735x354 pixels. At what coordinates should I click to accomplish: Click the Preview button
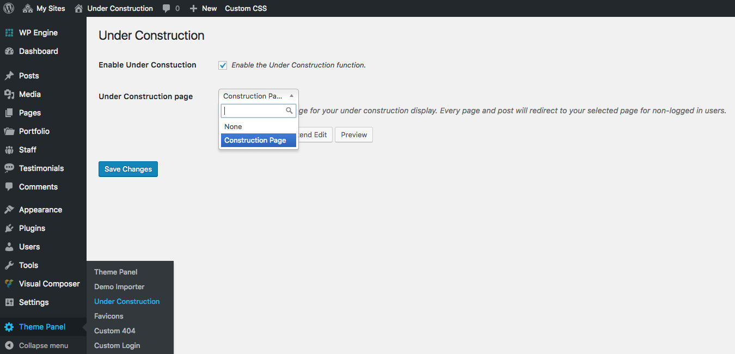tap(354, 135)
